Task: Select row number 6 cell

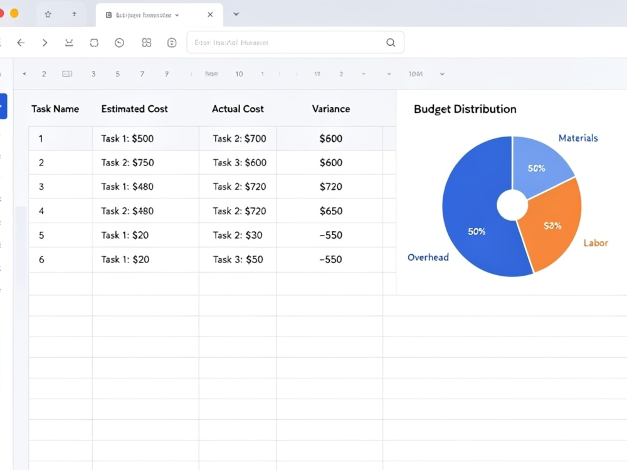Action: pos(60,259)
